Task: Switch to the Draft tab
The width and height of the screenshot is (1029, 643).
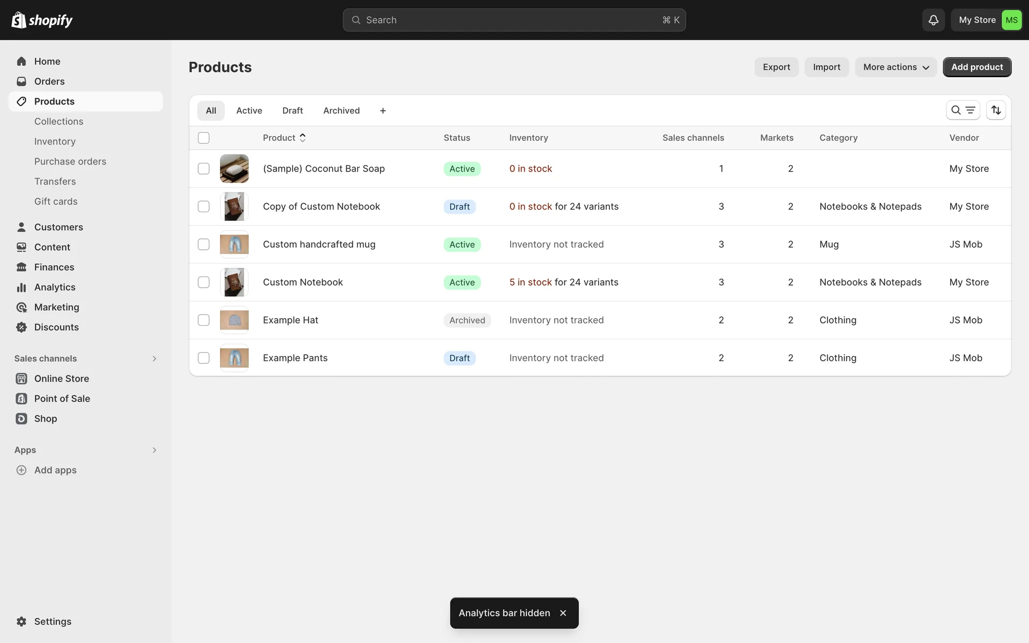Action: point(293,111)
